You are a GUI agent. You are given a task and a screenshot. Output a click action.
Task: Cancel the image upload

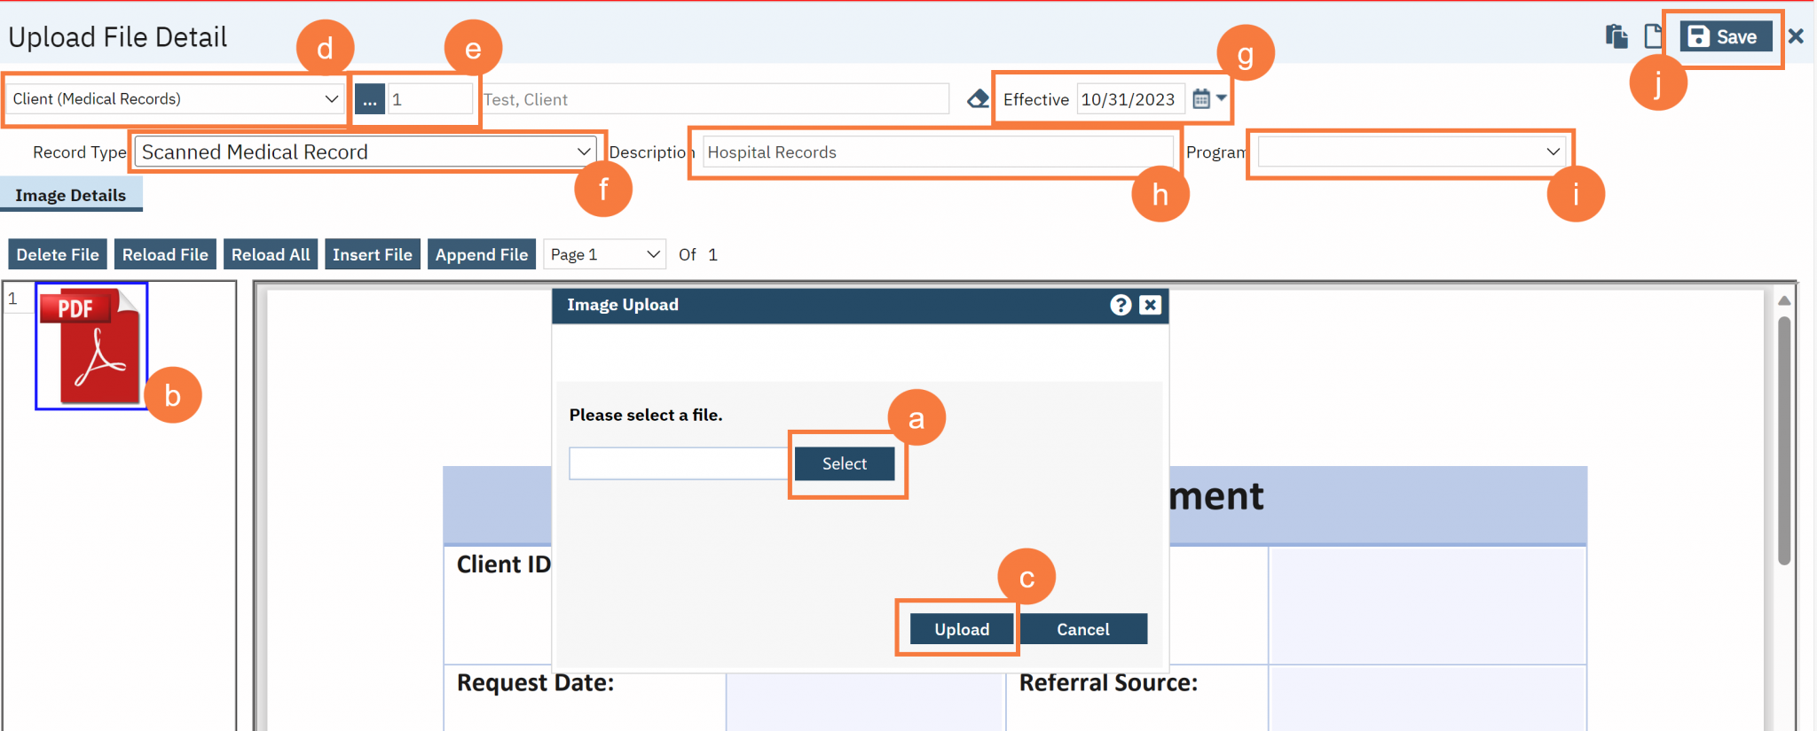coord(1082,628)
